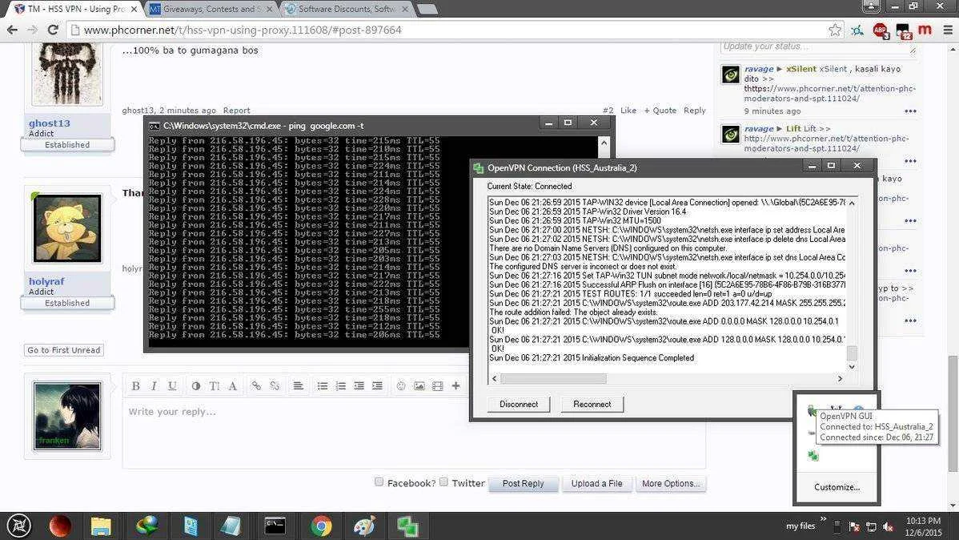Toggle underline in the reply editor
This screenshot has height=540, width=959.
172,385
